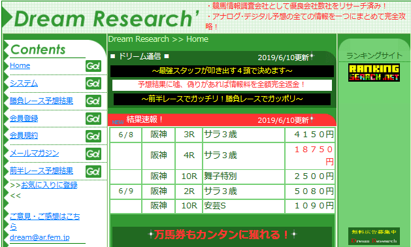Click the Go! button beside 勝負レース予想結果

click(x=93, y=101)
